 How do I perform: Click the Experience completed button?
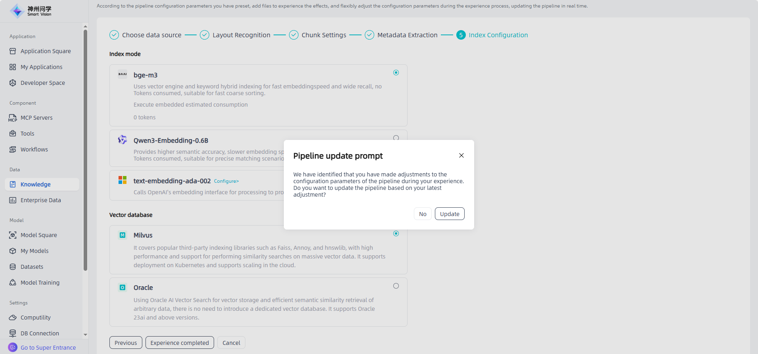pyautogui.click(x=180, y=343)
